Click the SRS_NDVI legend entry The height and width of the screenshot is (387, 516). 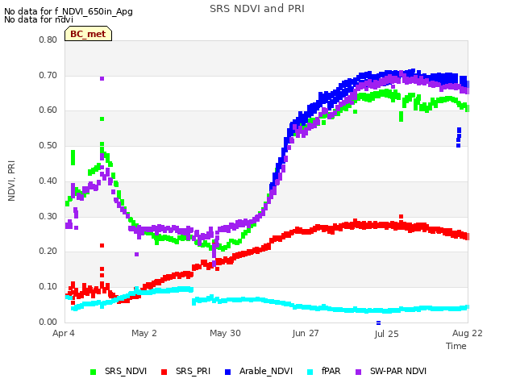pos(119,371)
